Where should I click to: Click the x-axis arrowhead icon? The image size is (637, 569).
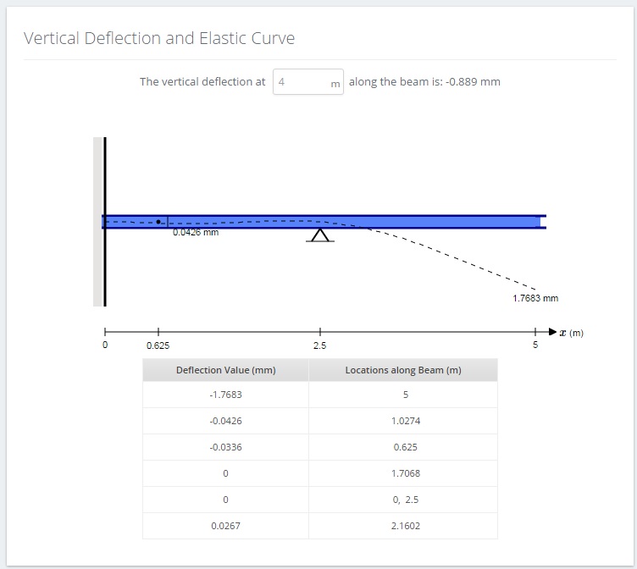[x=552, y=332]
